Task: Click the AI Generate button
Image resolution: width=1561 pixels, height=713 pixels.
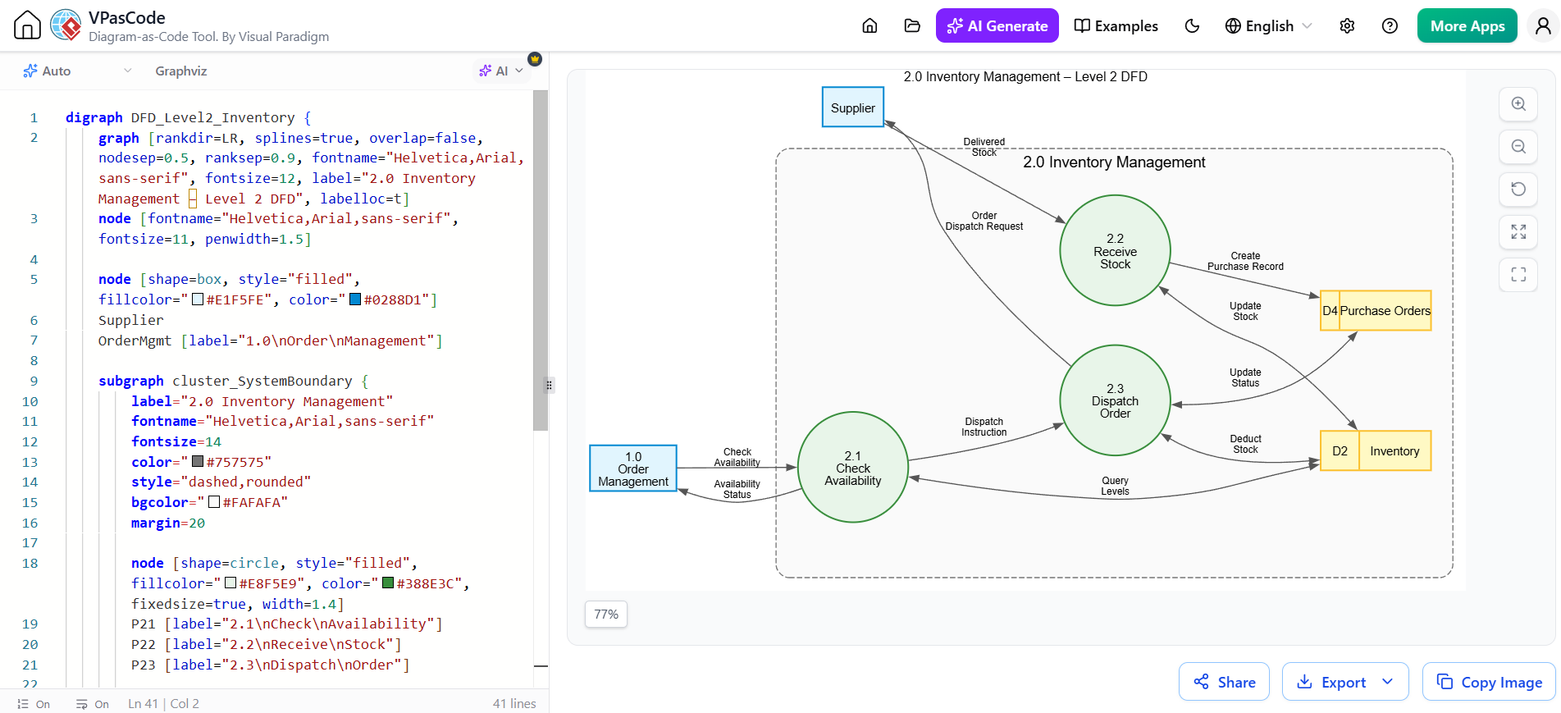Action: (997, 25)
